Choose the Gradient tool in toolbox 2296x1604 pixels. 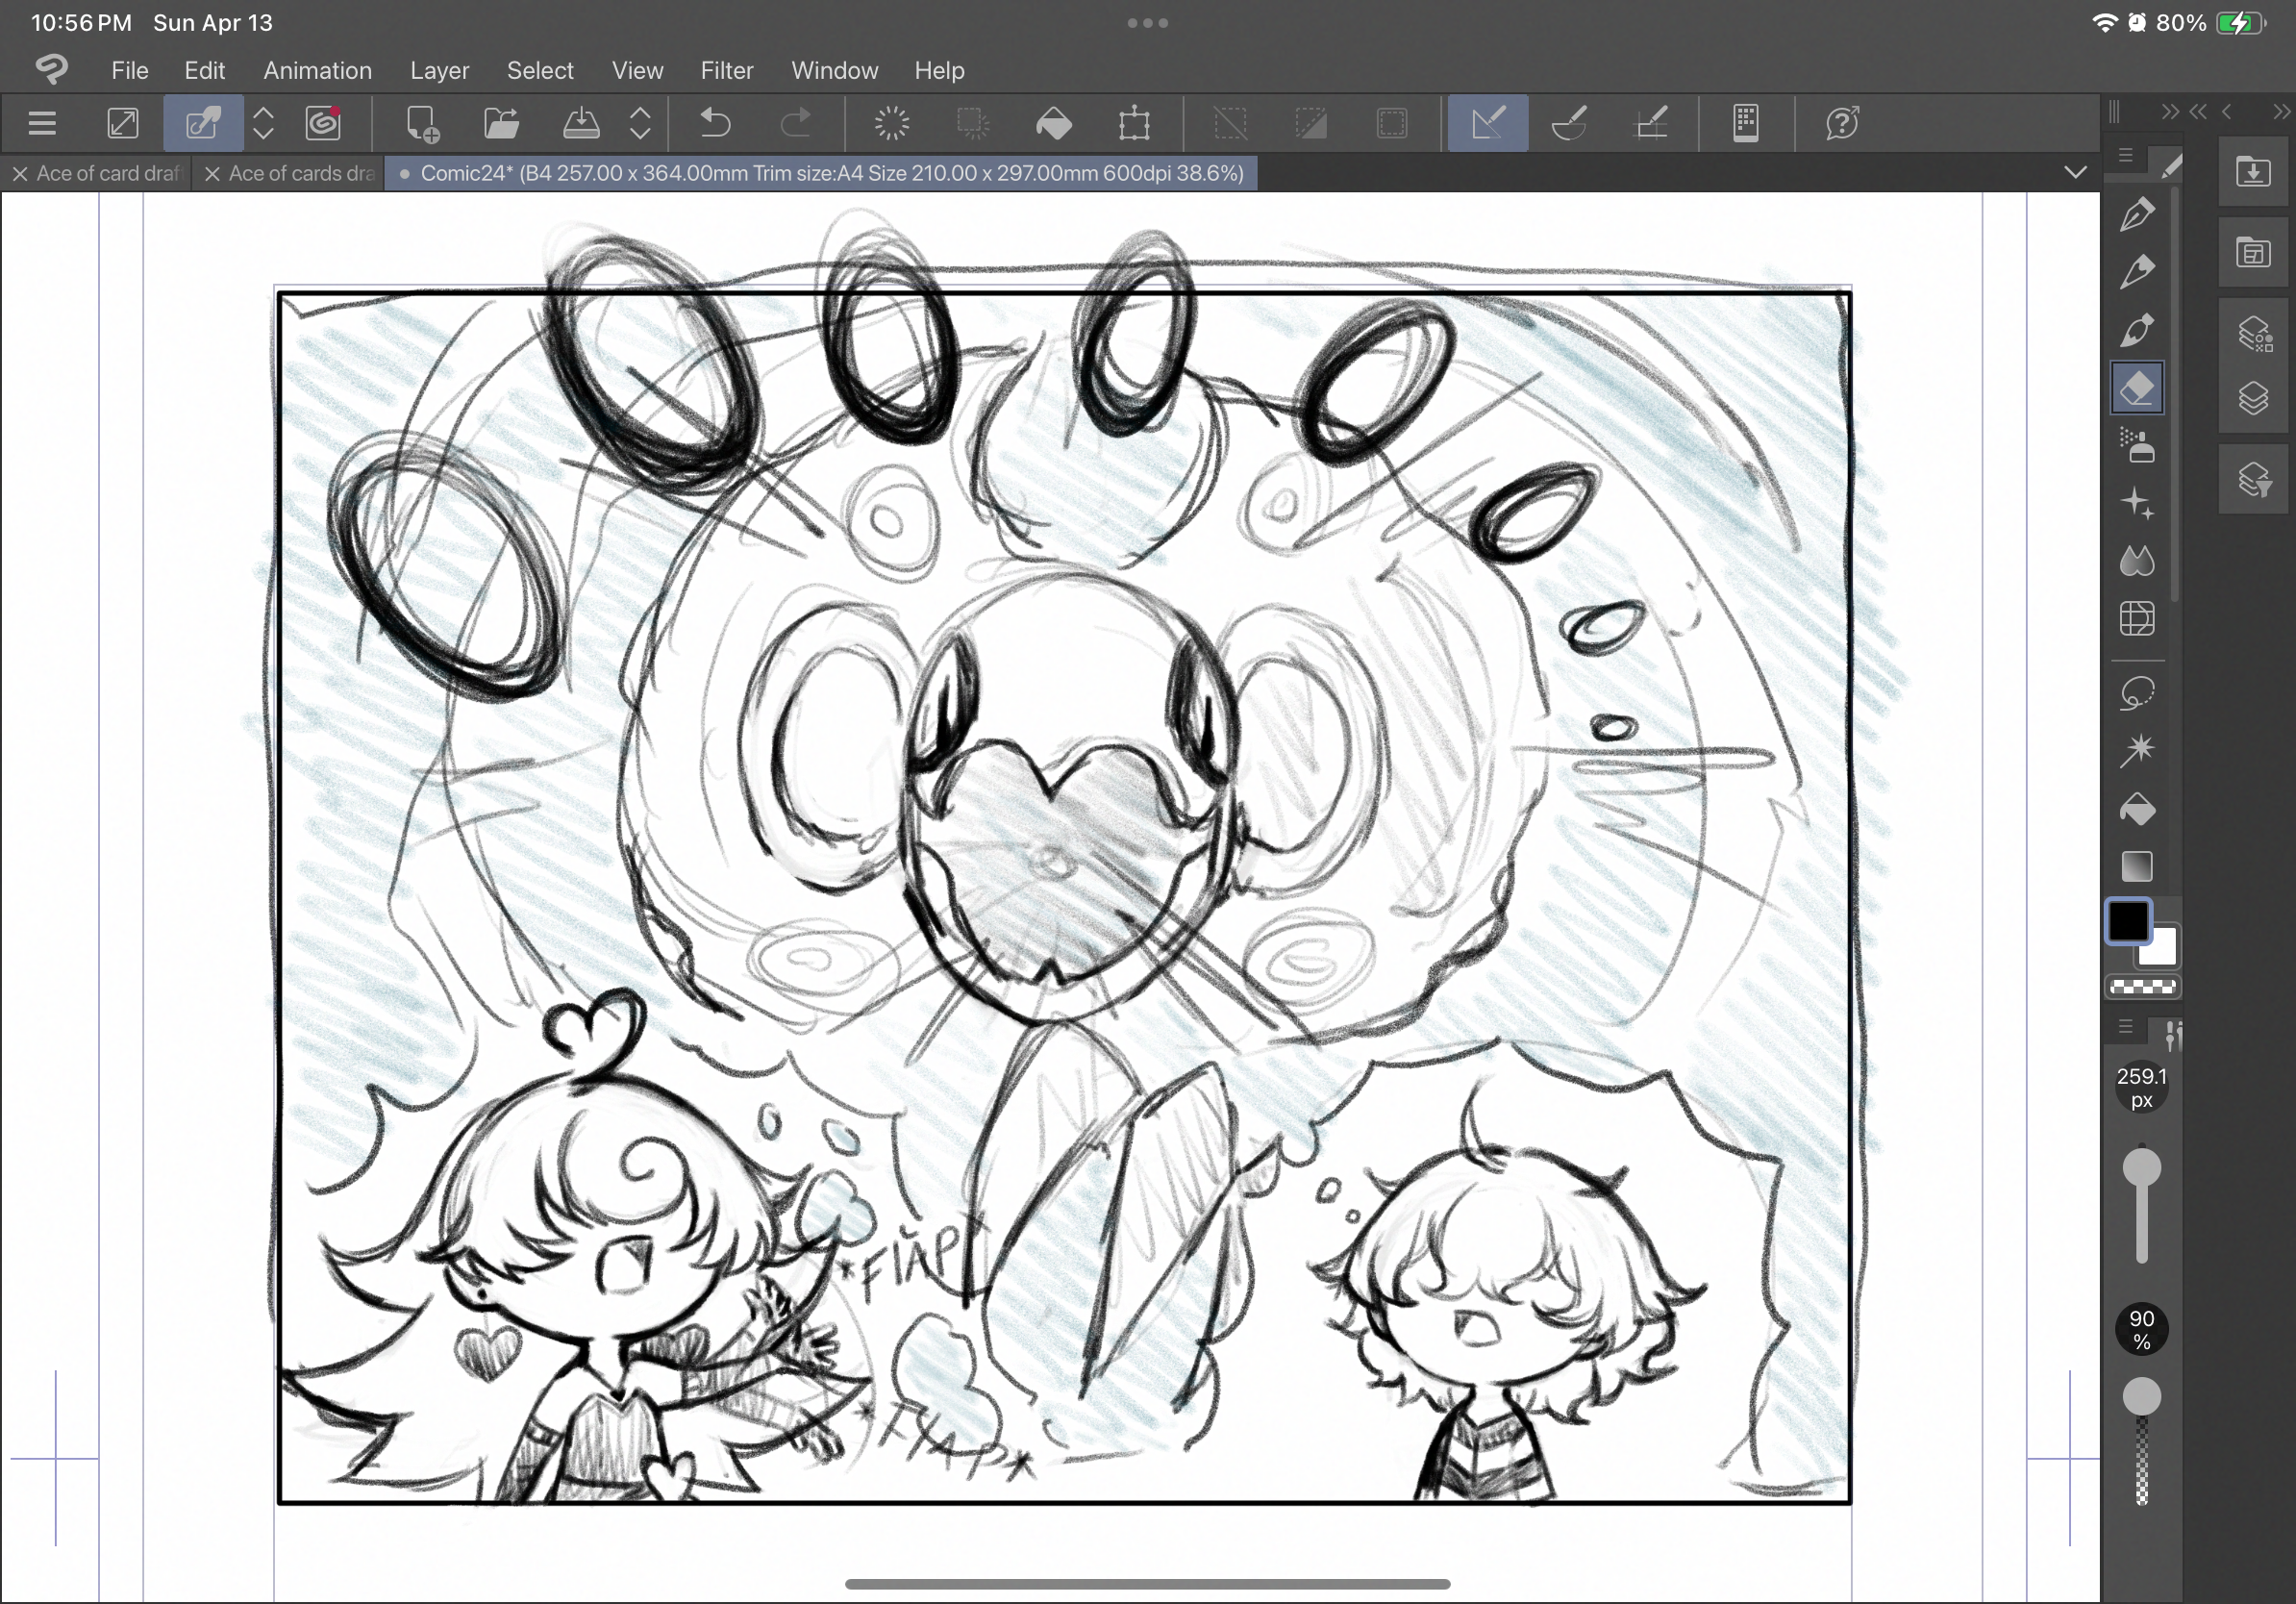(2137, 866)
